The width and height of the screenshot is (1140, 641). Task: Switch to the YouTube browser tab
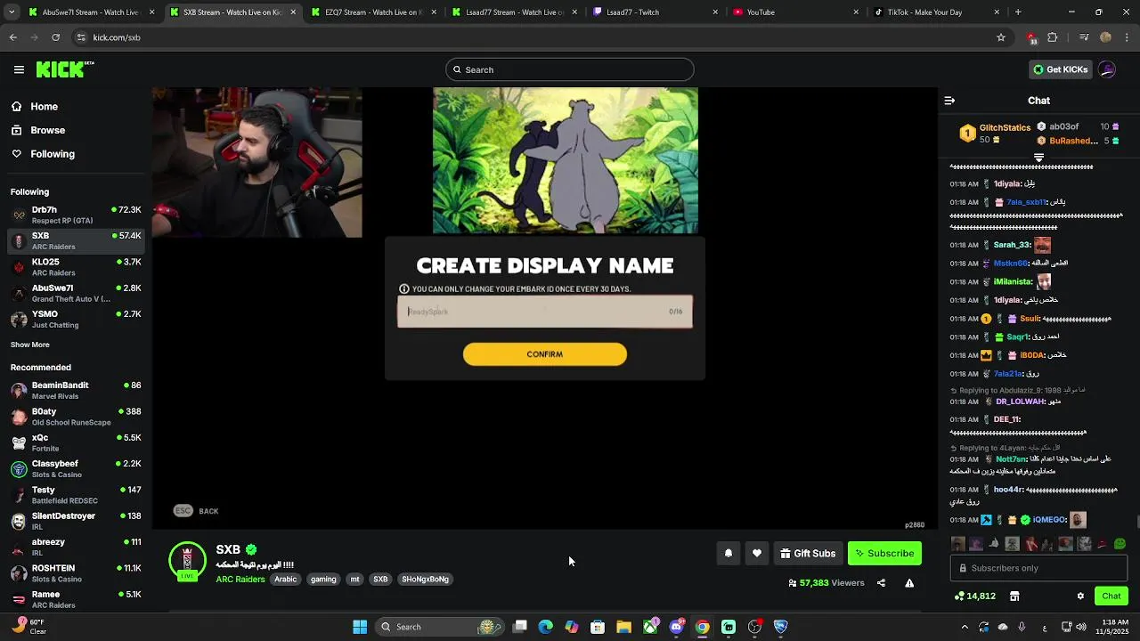coord(795,12)
